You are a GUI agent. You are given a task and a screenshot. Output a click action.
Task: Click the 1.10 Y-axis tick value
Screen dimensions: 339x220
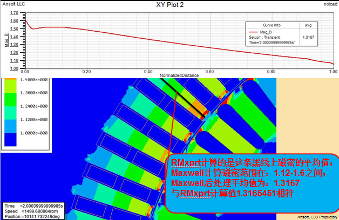(14, 61)
